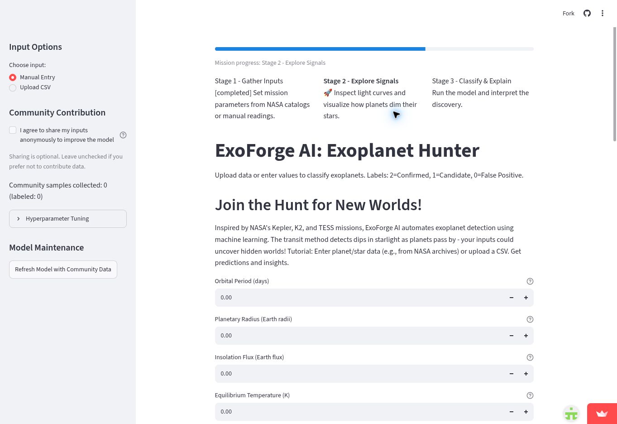The image size is (617, 424).
Task: Click the Community samples collected text
Action: tap(58, 191)
